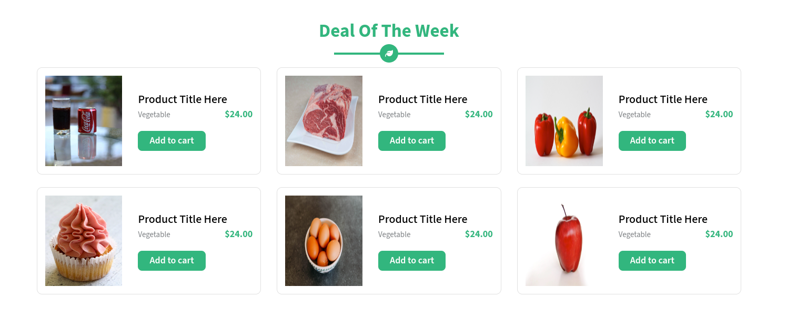Open the product title beside the cupcake
This screenshot has width=787, height=317.
click(x=183, y=219)
